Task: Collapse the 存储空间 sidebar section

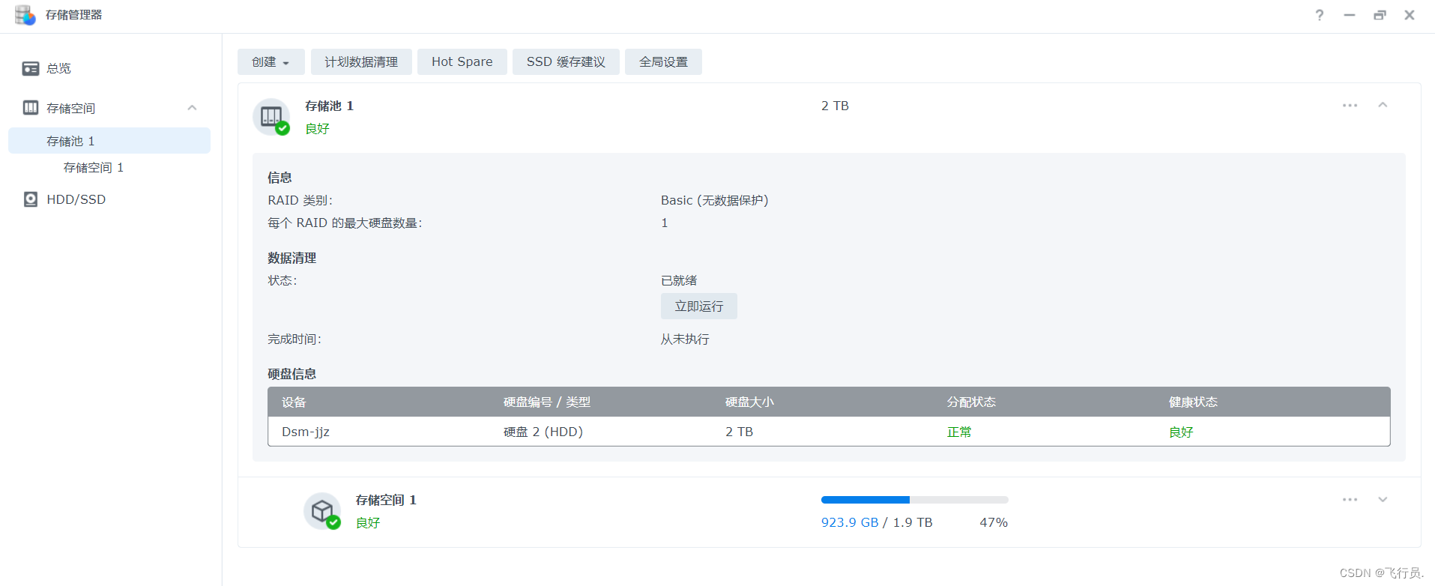Action: [x=192, y=108]
